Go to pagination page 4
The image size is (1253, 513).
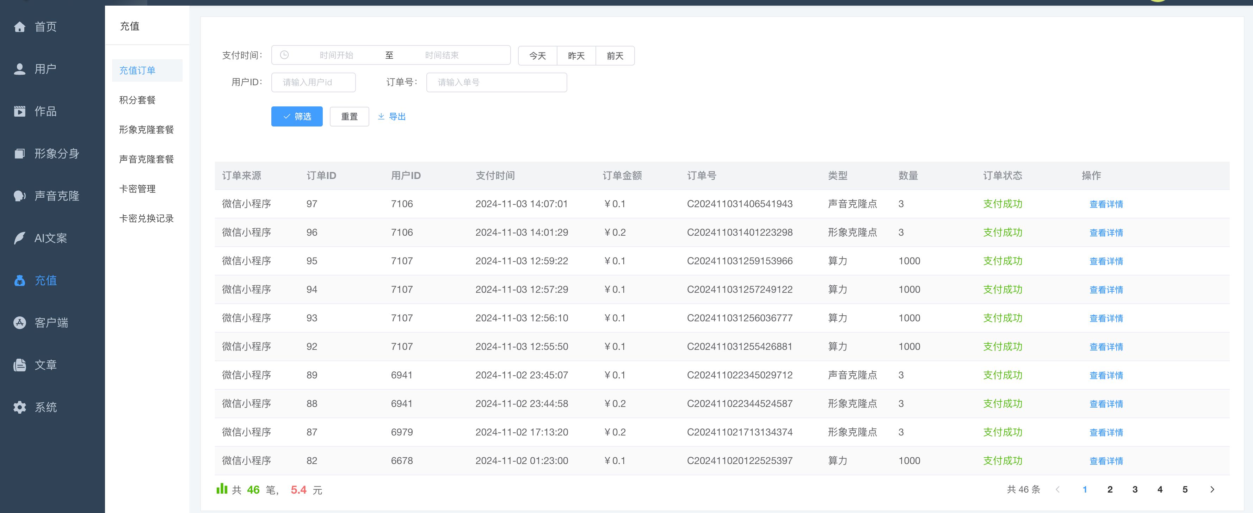(x=1160, y=490)
